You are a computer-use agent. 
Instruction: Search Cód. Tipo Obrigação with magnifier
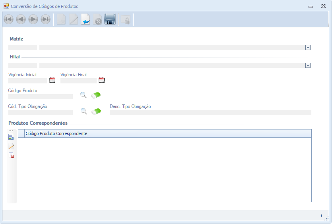[x=84, y=111]
